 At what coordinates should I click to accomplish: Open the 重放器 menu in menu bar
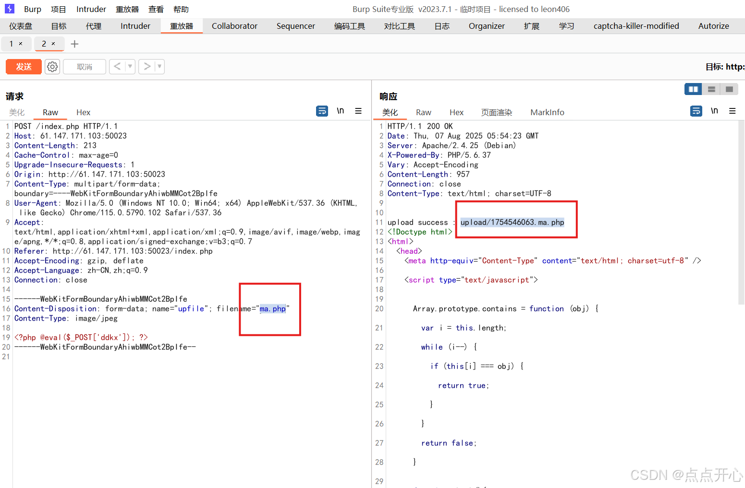127,9
